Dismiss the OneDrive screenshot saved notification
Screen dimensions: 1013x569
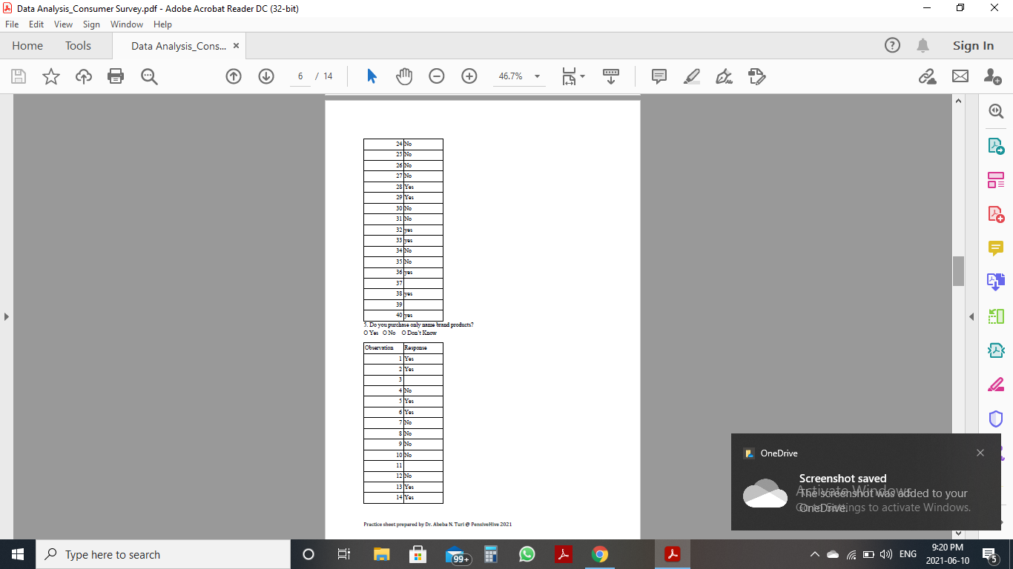click(x=980, y=452)
